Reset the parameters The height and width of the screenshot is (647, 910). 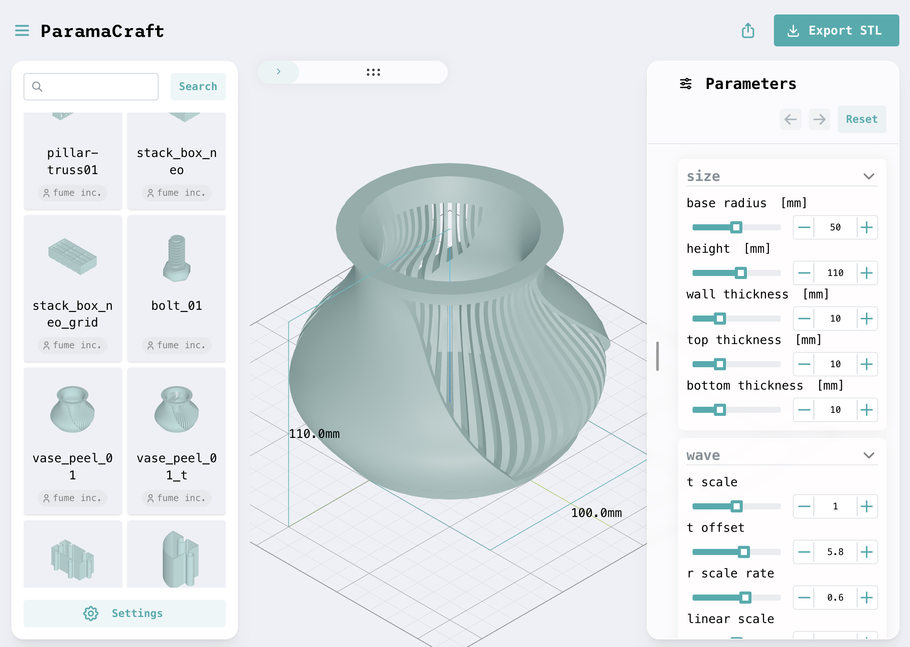pyautogui.click(x=861, y=119)
